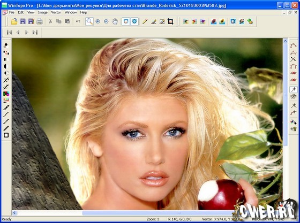Click the Cut scissors icon
The image size is (300, 223).
coord(50,21)
